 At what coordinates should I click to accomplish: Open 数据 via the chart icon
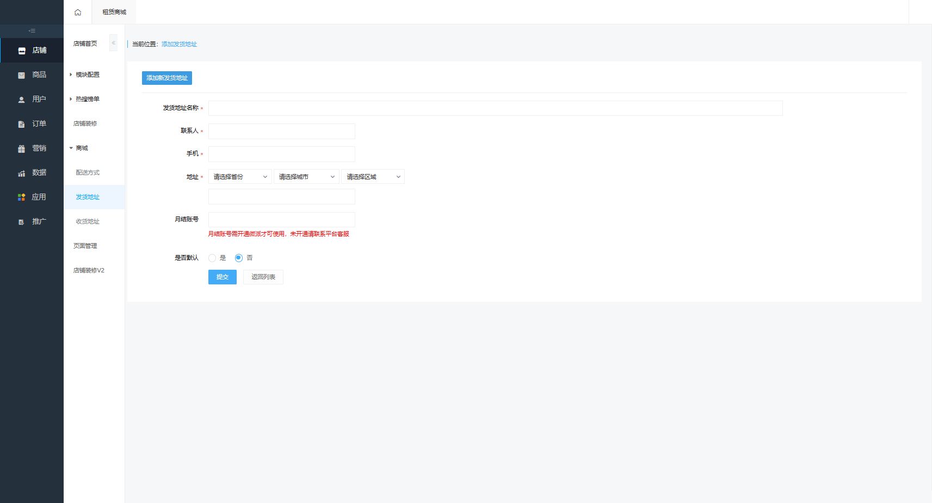coord(22,173)
